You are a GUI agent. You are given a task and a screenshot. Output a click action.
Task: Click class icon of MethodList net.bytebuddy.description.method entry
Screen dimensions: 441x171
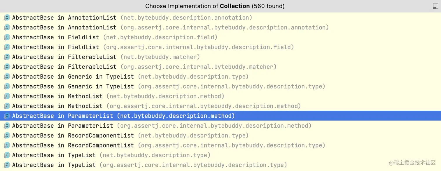(x=7, y=96)
